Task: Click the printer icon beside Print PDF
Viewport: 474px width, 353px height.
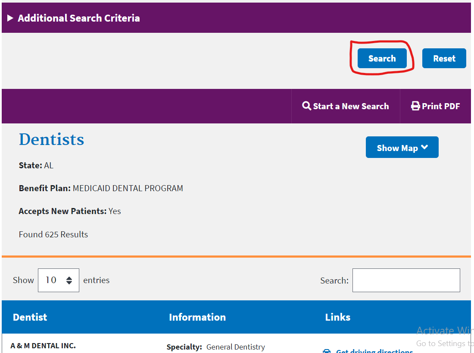Action: point(415,106)
